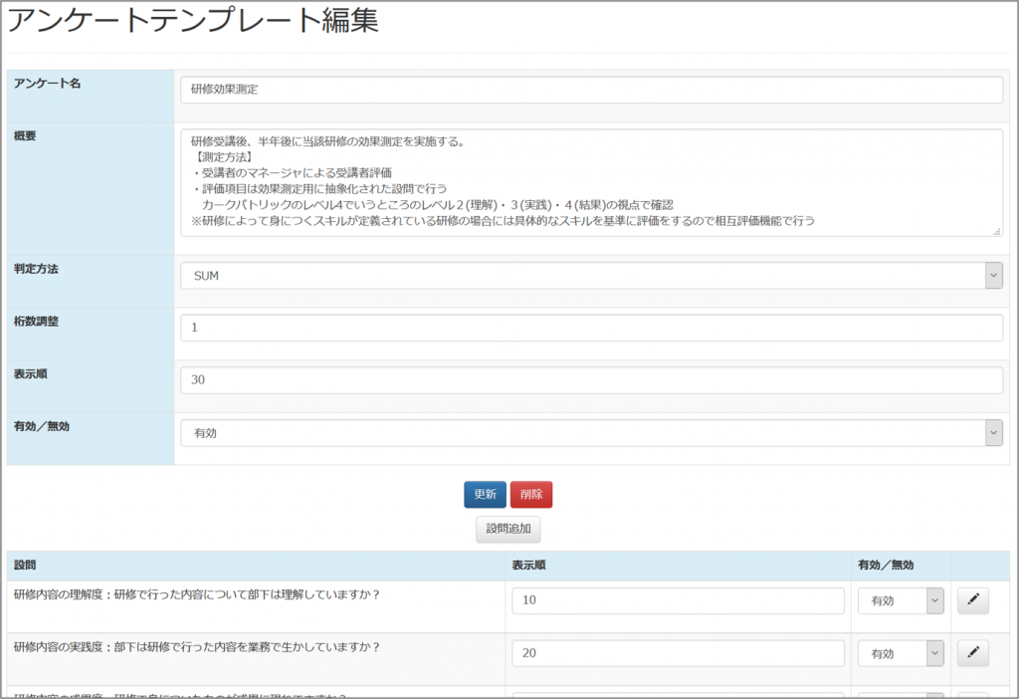Image resolution: width=1019 pixels, height=699 pixels.
Task: Click the 設問追加 button
Action: click(x=509, y=530)
